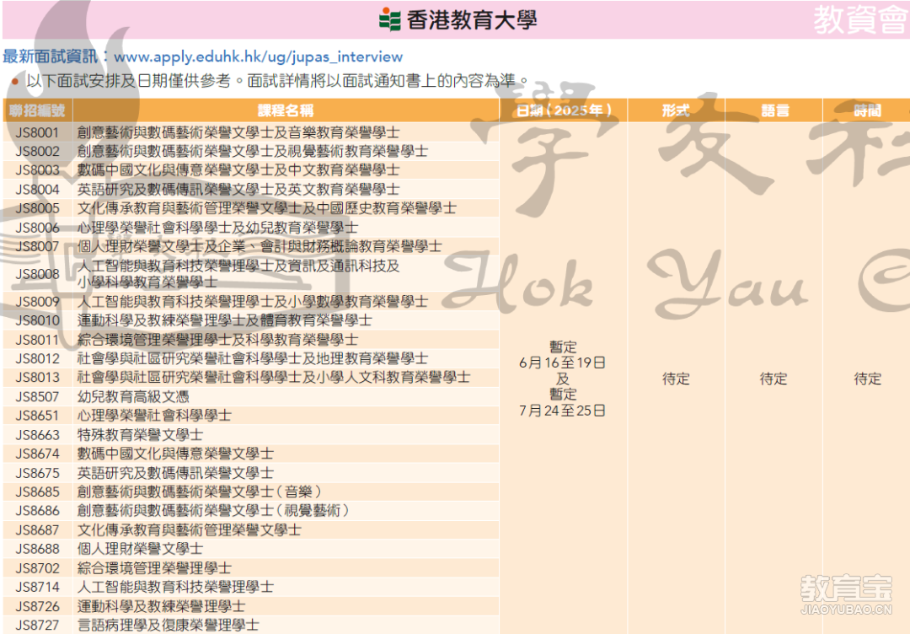Select course 數碼中國文化與傳意榮譽文學士
The height and width of the screenshot is (634, 910).
(175, 454)
